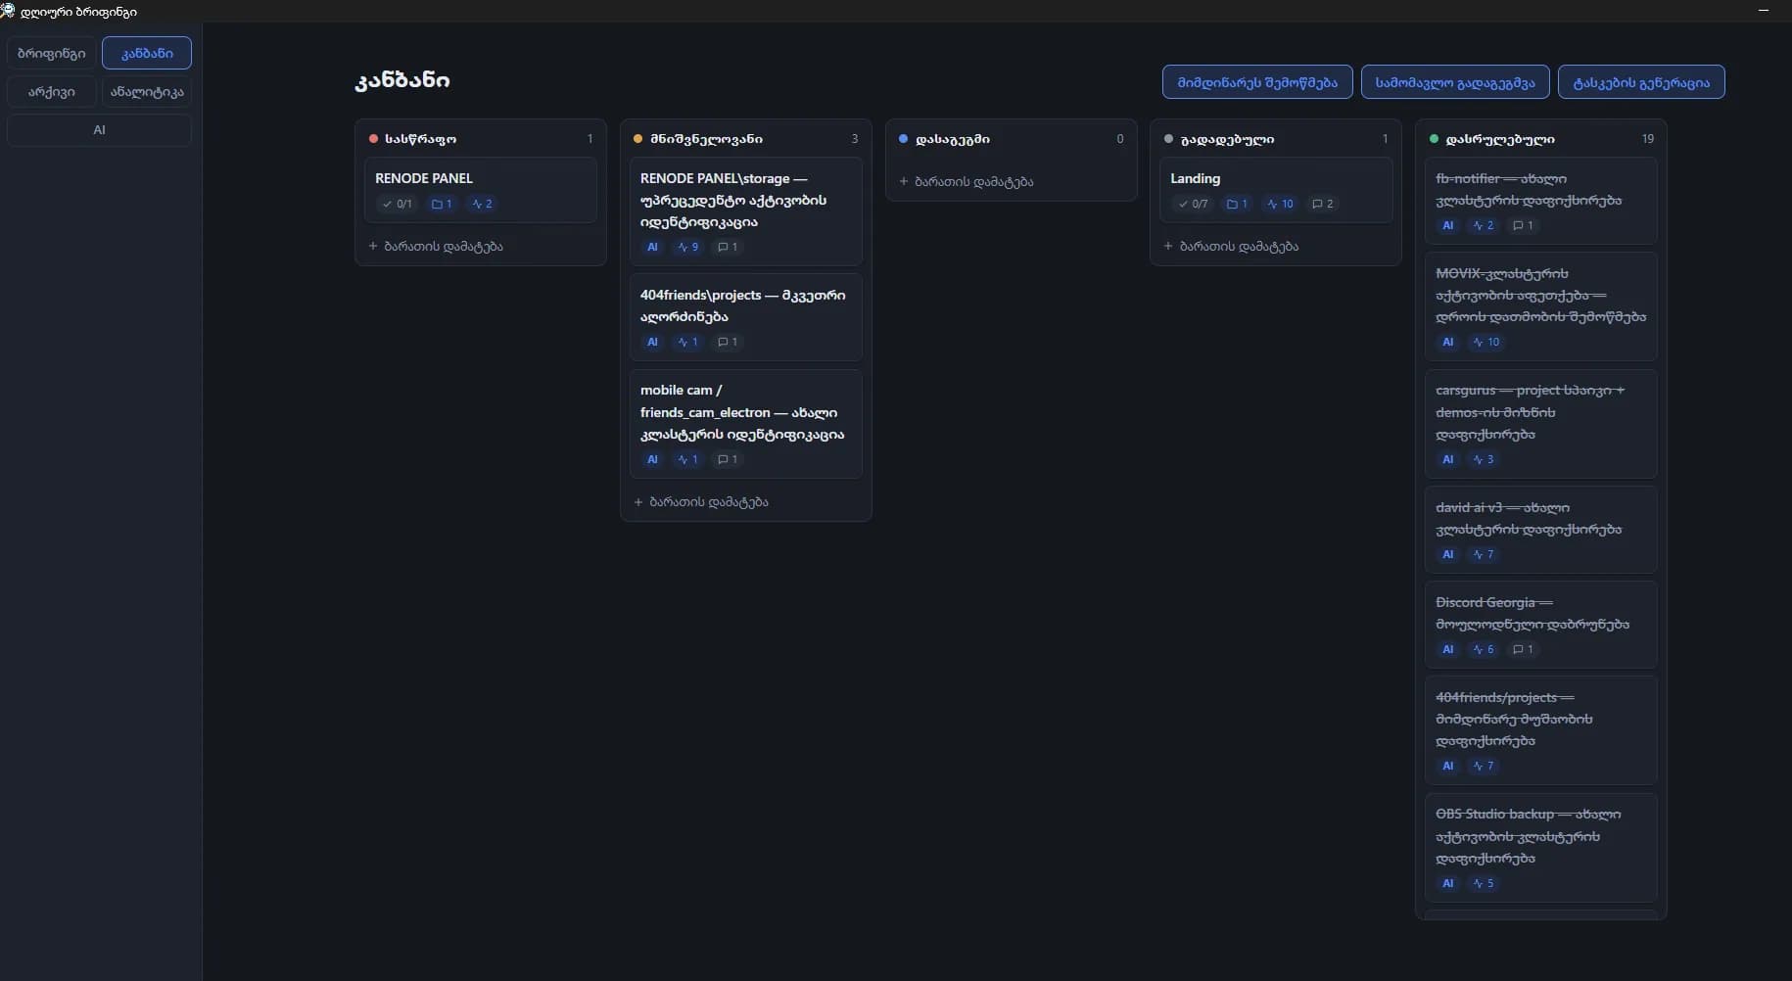The height and width of the screenshot is (981, 1792).
Task: Open the Landing card
Action: [x=1275, y=190]
